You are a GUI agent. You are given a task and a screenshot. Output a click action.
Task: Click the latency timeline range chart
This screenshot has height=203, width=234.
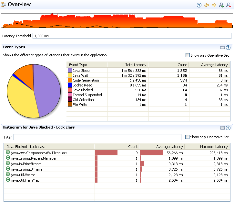117,20
